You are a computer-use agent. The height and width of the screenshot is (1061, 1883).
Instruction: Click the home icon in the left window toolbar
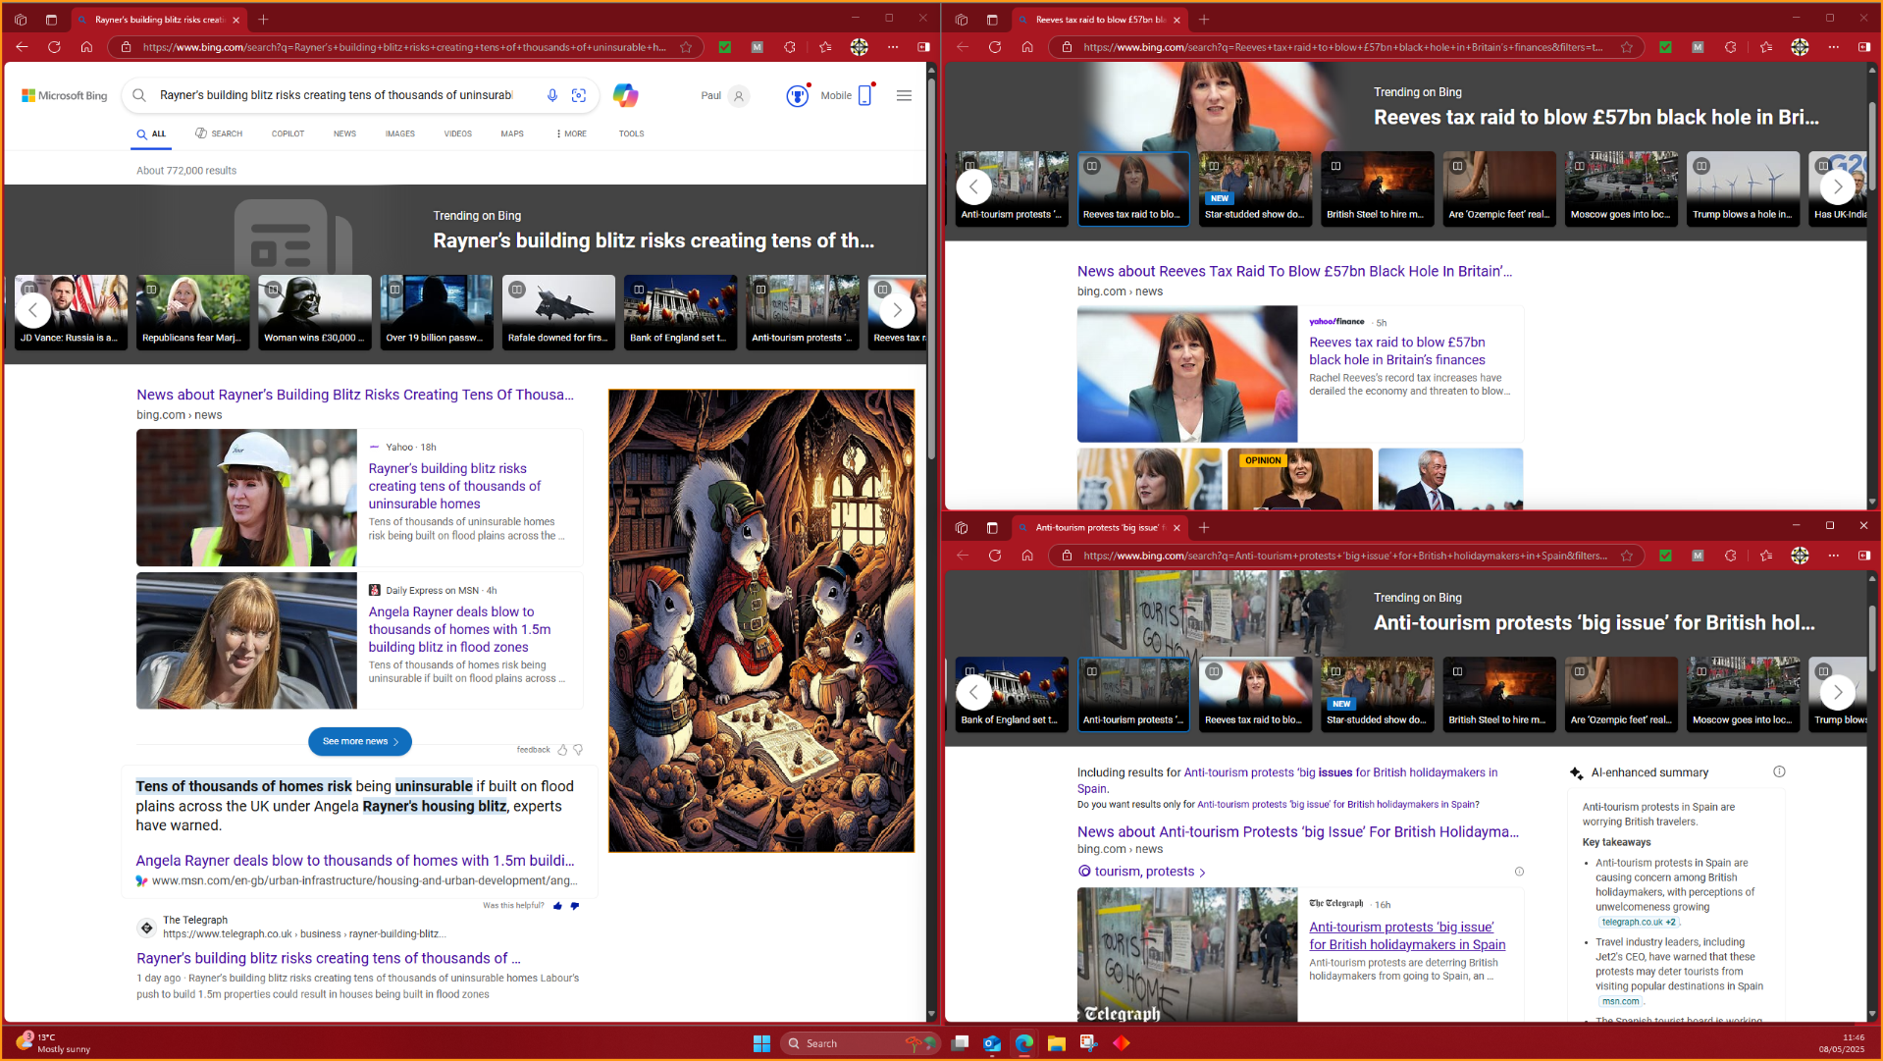tap(86, 47)
